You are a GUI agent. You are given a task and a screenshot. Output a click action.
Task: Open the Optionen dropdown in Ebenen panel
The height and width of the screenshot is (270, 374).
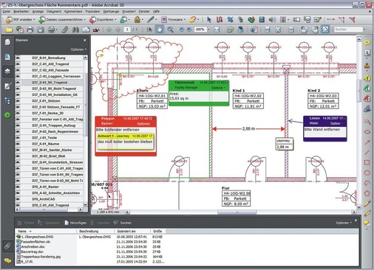click(x=78, y=49)
